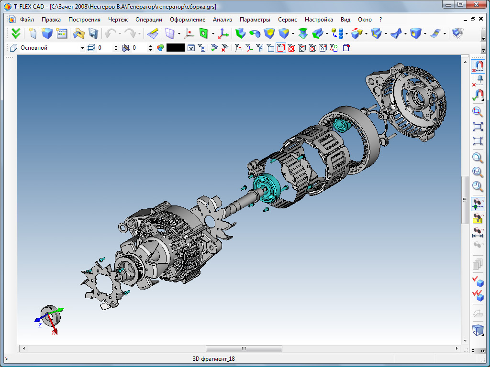Expand the workplane icon dropdown arrow

tap(179, 34)
